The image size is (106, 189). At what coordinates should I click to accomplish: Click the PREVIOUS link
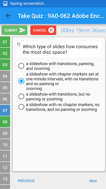click(26, 181)
